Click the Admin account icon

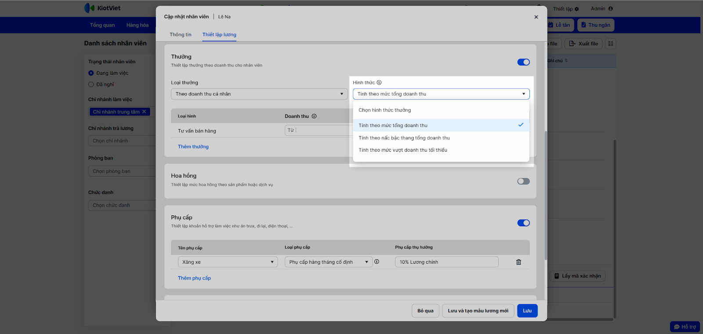[x=611, y=9]
